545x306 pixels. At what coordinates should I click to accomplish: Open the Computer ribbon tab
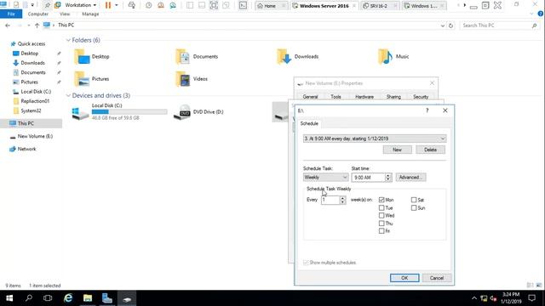37,14
